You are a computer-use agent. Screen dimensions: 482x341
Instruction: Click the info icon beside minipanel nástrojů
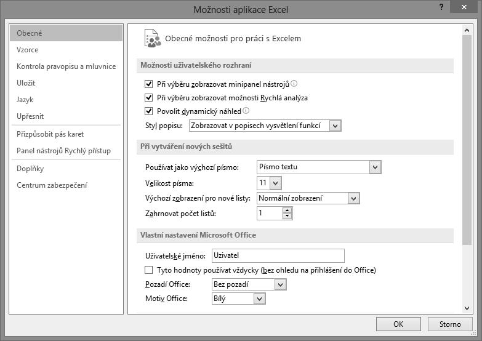coord(294,83)
